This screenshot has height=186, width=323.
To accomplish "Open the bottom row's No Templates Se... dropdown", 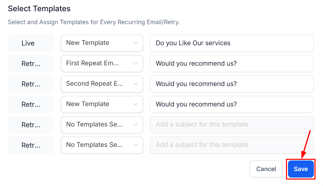I will (x=102, y=145).
